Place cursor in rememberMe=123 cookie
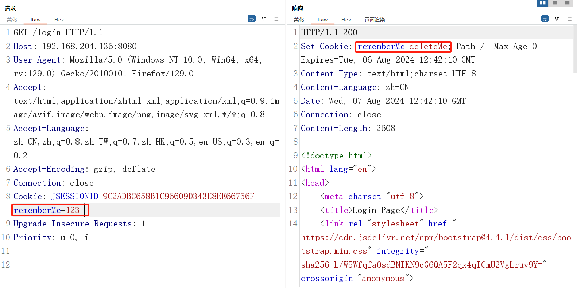Screen dimensions: 577x288 tap(49, 210)
